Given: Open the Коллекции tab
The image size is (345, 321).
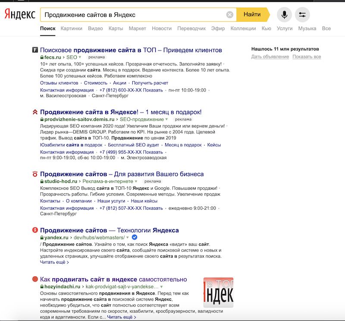Looking at the screenshot, I should click(x=243, y=28).
